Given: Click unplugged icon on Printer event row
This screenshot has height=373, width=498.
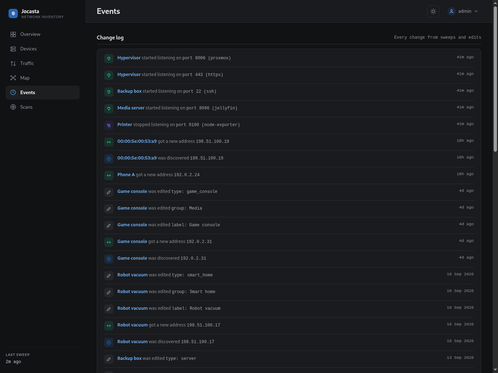Looking at the screenshot, I should click(109, 125).
